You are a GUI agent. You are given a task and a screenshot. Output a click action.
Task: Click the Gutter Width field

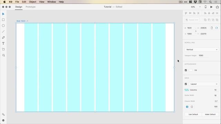[x=215, y=95]
